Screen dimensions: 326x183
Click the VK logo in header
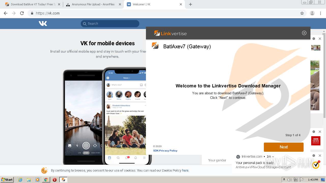point(43,24)
